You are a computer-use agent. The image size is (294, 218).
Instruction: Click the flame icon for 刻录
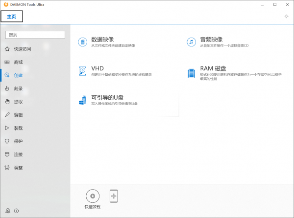point(7,88)
